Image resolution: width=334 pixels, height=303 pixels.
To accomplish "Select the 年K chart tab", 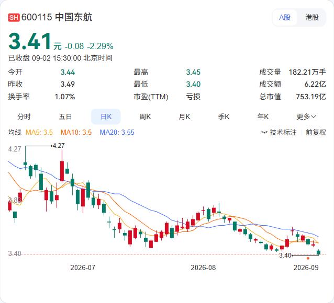I will click(263, 116).
